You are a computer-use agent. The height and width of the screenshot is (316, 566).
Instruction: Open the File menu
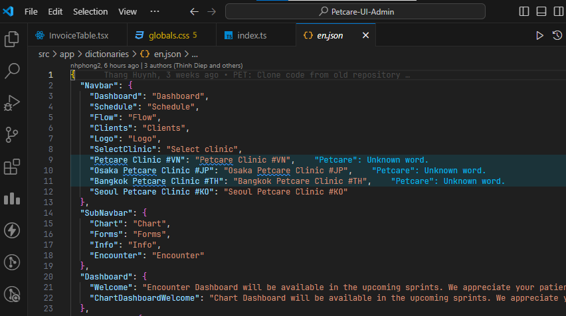coord(31,11)
